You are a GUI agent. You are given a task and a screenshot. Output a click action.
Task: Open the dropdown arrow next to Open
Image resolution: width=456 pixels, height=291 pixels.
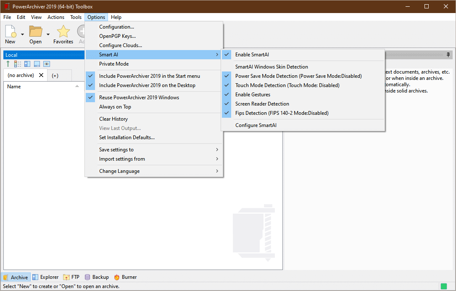[x=48, y=34]
